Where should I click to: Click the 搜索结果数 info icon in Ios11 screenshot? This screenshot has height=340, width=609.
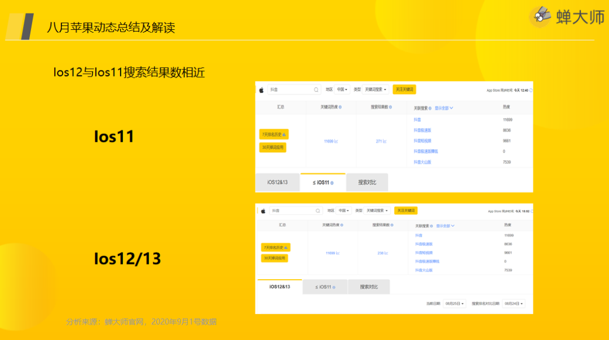click(x=390, y=108)
